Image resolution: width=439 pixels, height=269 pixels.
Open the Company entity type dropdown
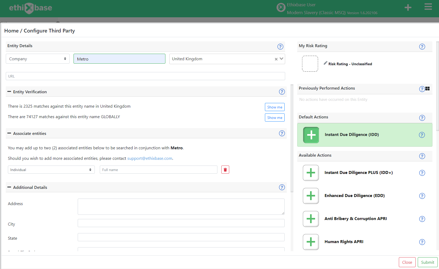tap(38, 59)
